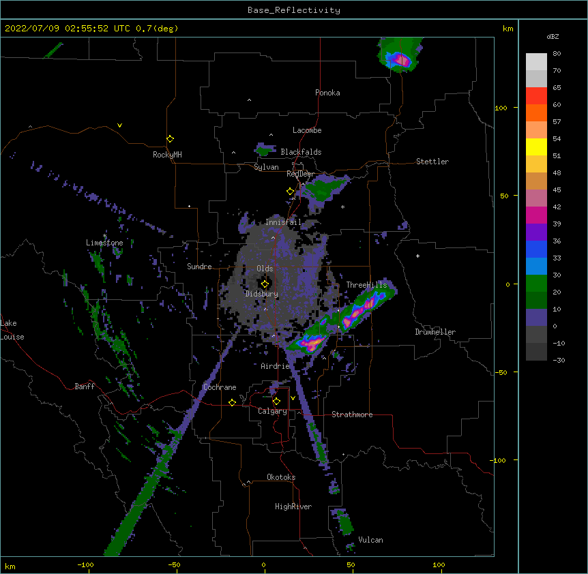Click the Limestone label

[x=104, y=243]
